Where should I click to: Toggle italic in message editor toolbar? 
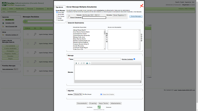[79, 63]
